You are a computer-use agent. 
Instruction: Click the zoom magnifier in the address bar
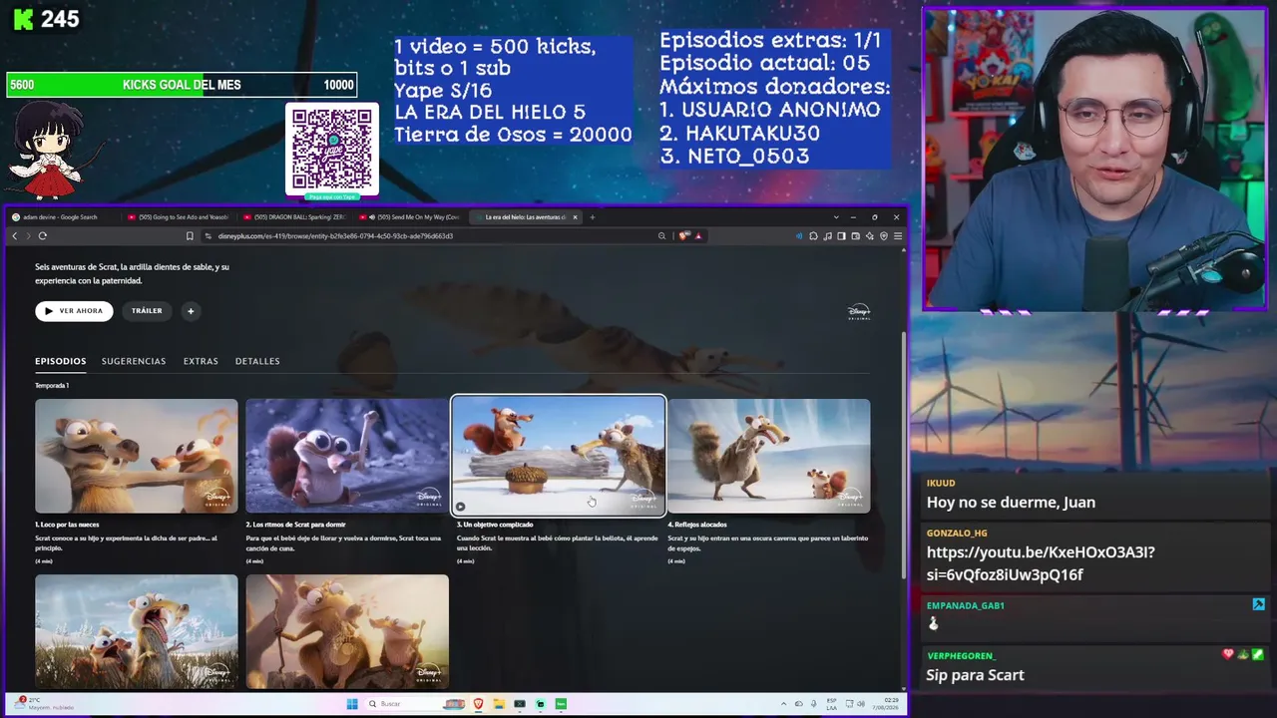point(661,236)
